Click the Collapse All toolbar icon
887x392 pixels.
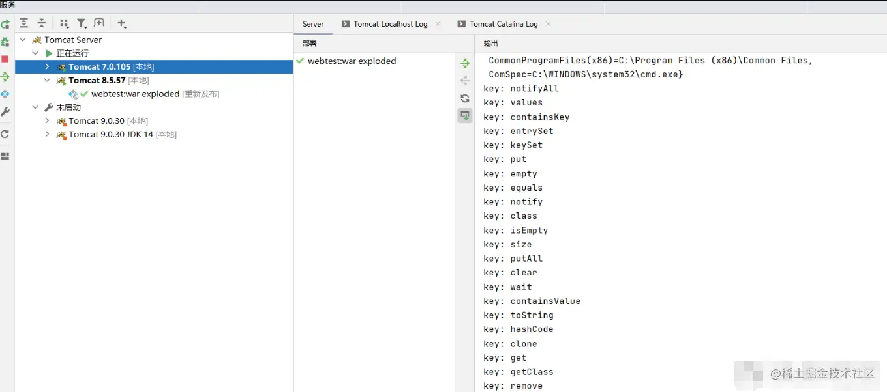(x=42, y=23)
